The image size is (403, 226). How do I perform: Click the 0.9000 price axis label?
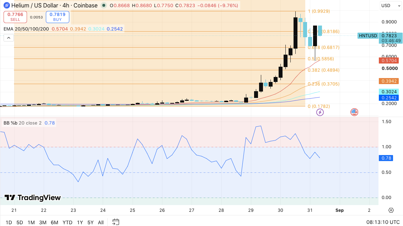pyautogui.click(x=389, y=22)
